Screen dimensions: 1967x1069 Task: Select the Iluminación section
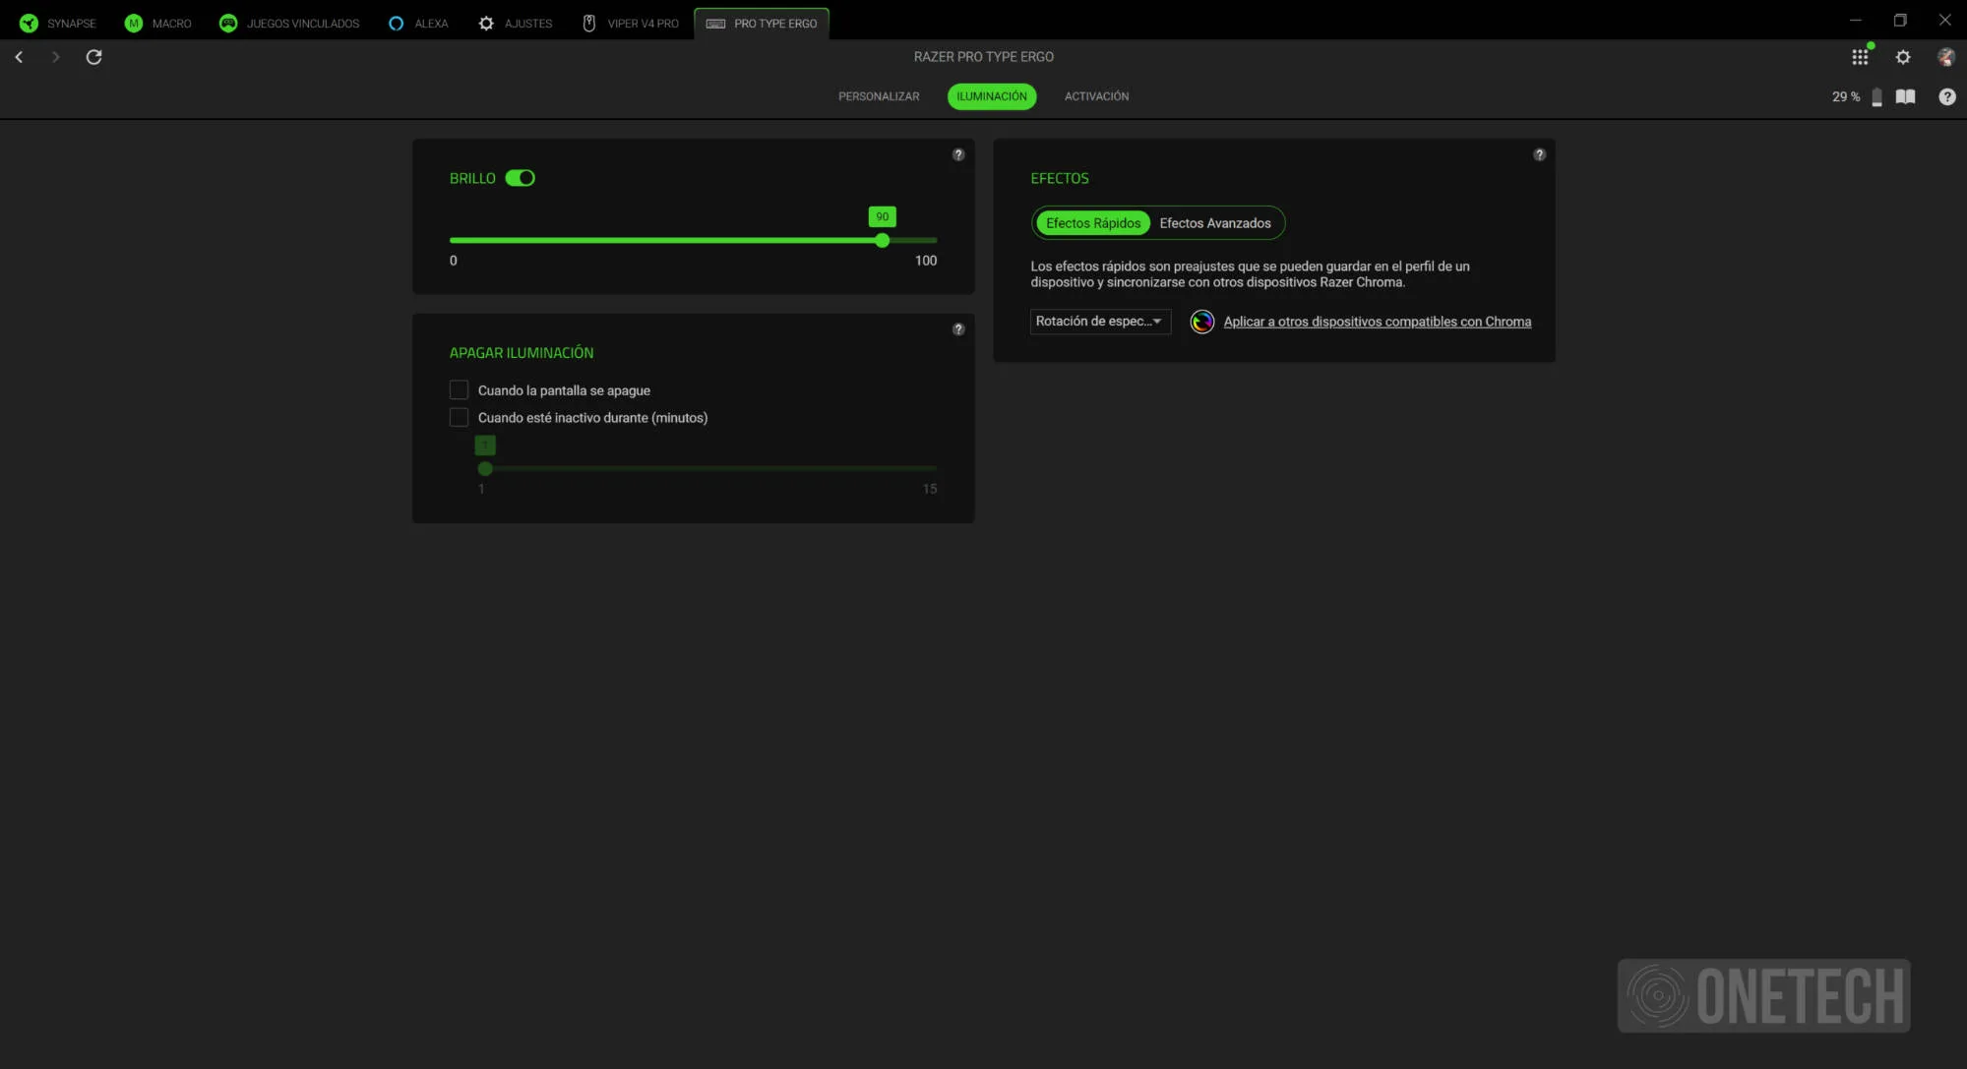point(992,96)
